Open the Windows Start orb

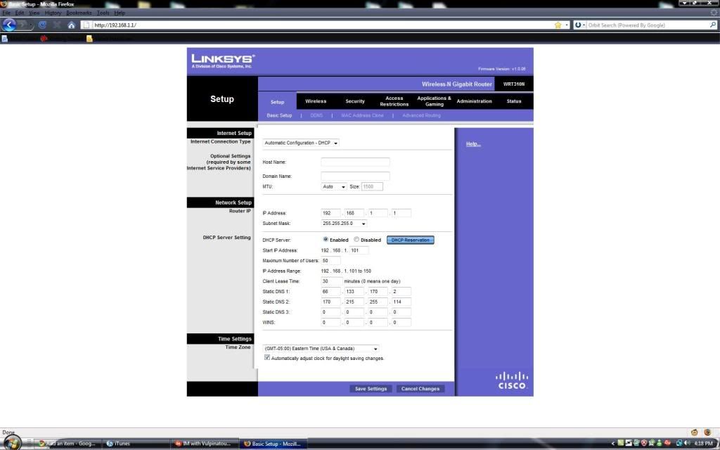click(12, 443)
